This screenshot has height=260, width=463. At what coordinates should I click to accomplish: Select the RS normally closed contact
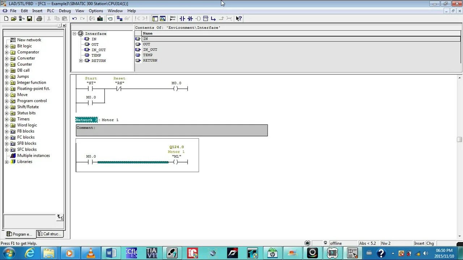click(x=119, y=88)
